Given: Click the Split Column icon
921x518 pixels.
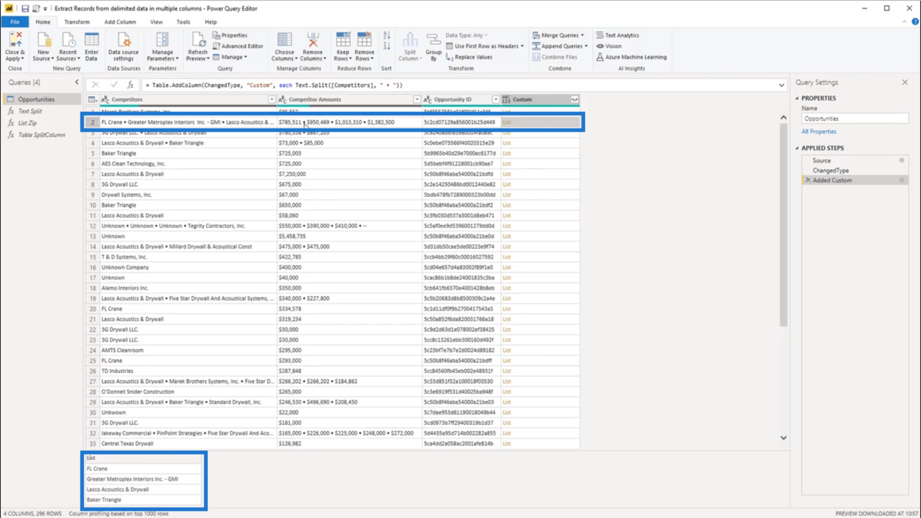Looking at the screenshot, I should (410, 40).
